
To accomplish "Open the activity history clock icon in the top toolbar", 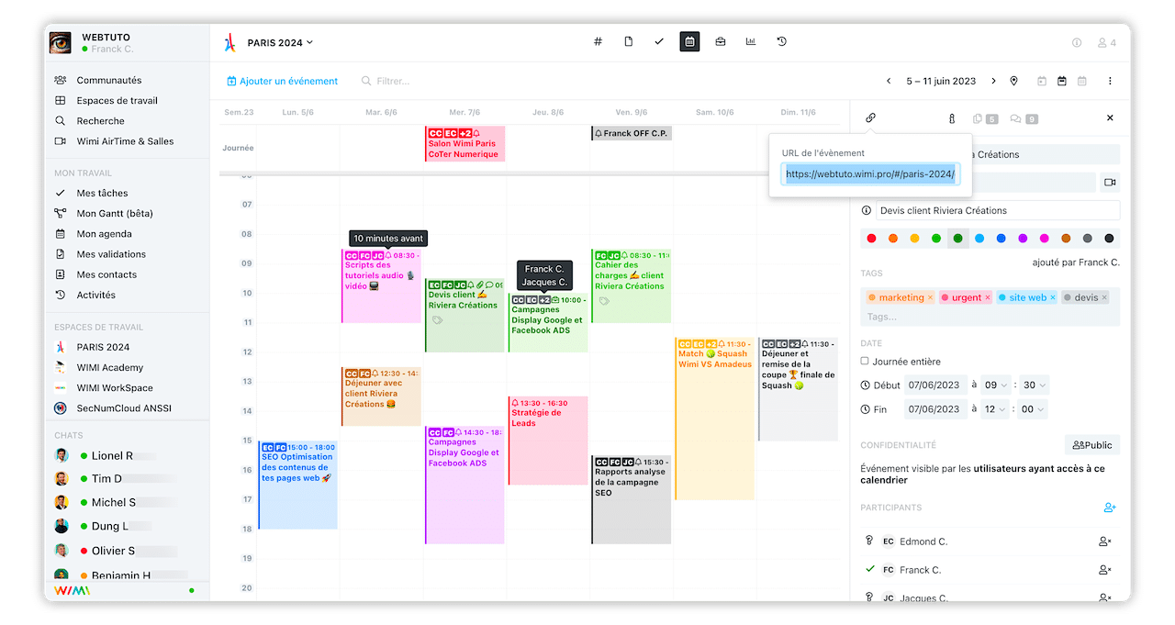I will click(781, 41).
